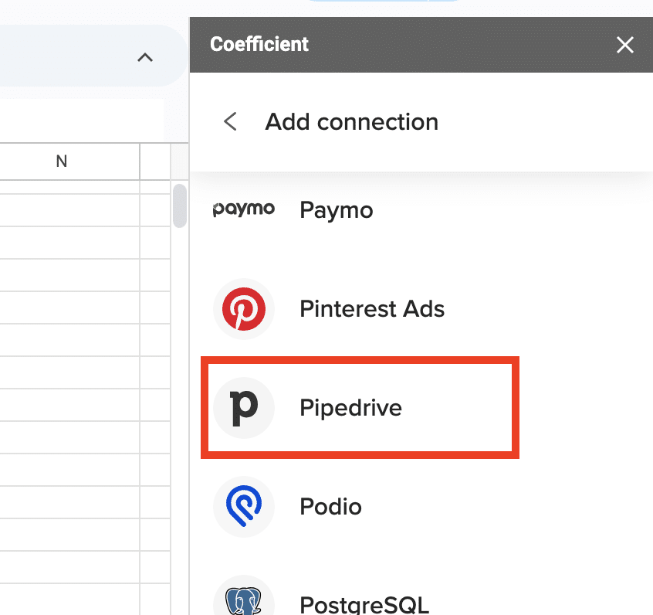Screen dimensions: 653x615
Task: Select Paymo from the connection list
Action: [x=336, y=210]
